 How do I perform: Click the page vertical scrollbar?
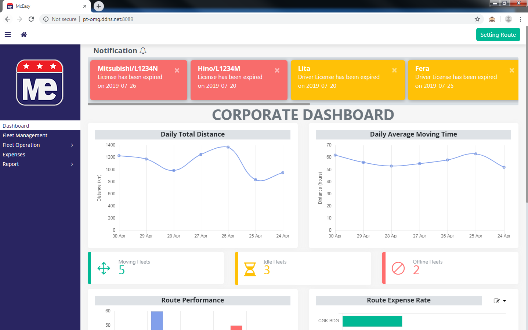click(527, 114)
